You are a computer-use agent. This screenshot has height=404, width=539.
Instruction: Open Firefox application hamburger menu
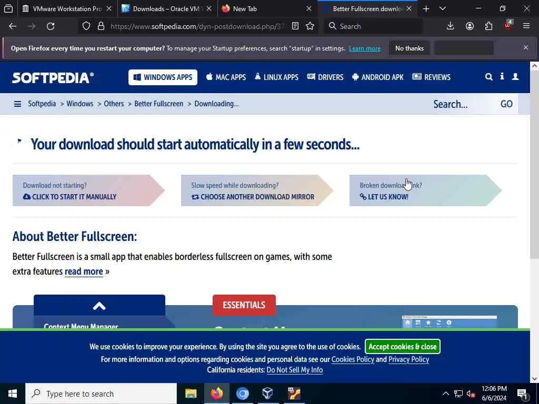point(526,26)
